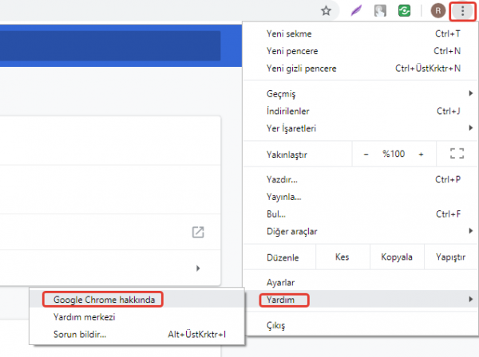
Task: Click the Yapıştır button
Action: [451, 257]
